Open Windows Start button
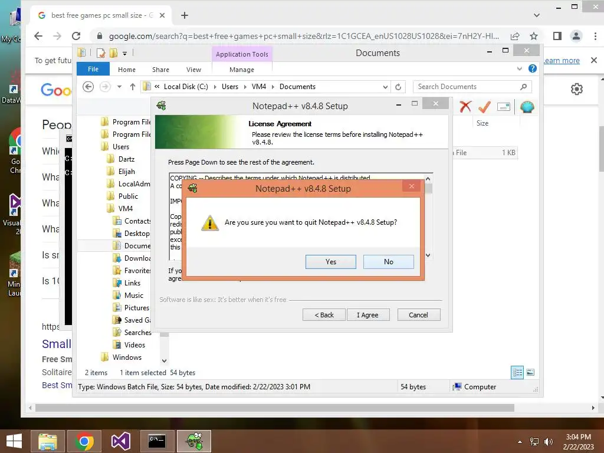The image size is (604, 453). pyautogui.click(x=14, y=441)
